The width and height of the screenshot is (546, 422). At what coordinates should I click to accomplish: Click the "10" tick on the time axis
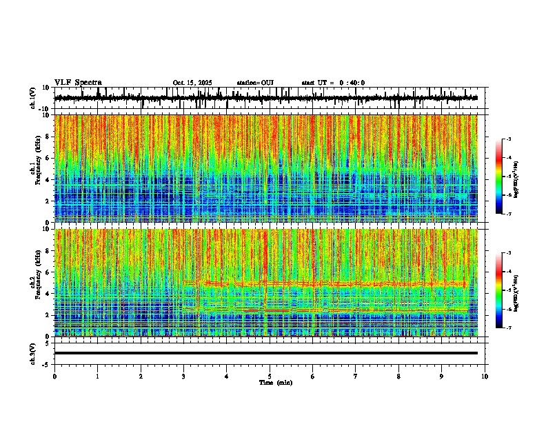pos(485,376)
